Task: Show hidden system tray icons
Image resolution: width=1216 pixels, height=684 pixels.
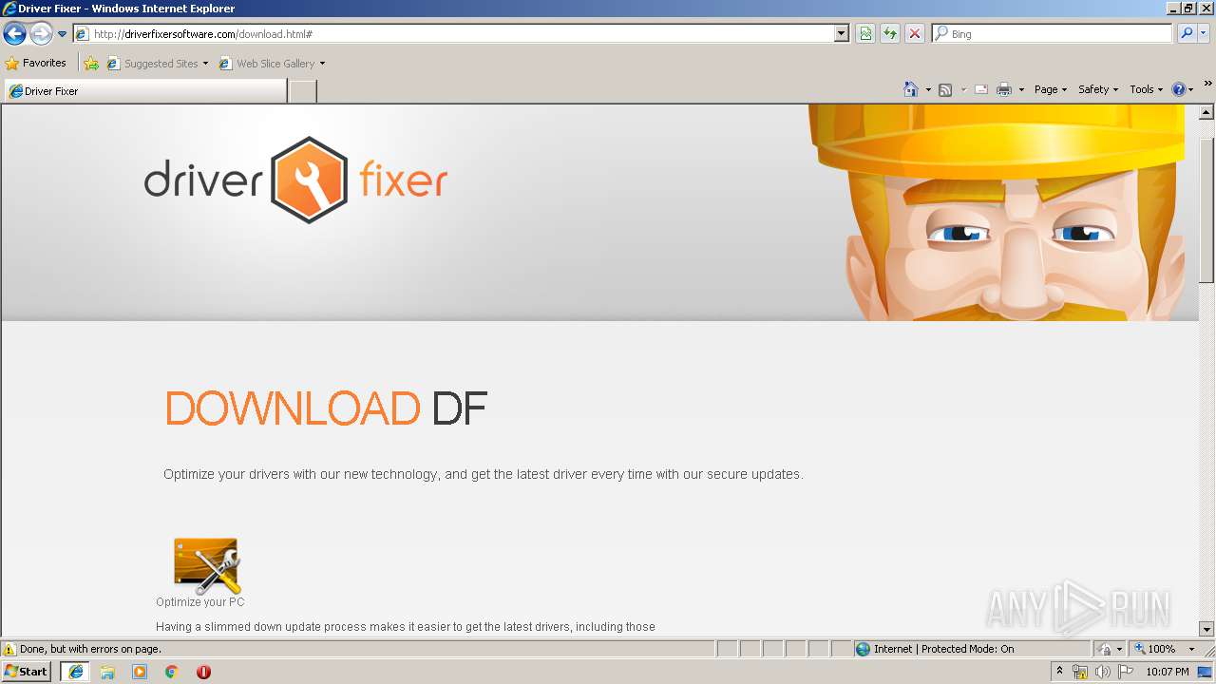Action: 1060,672
